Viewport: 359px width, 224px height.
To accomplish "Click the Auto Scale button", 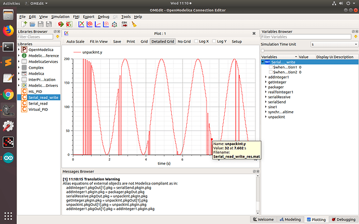I will point(75,41).
